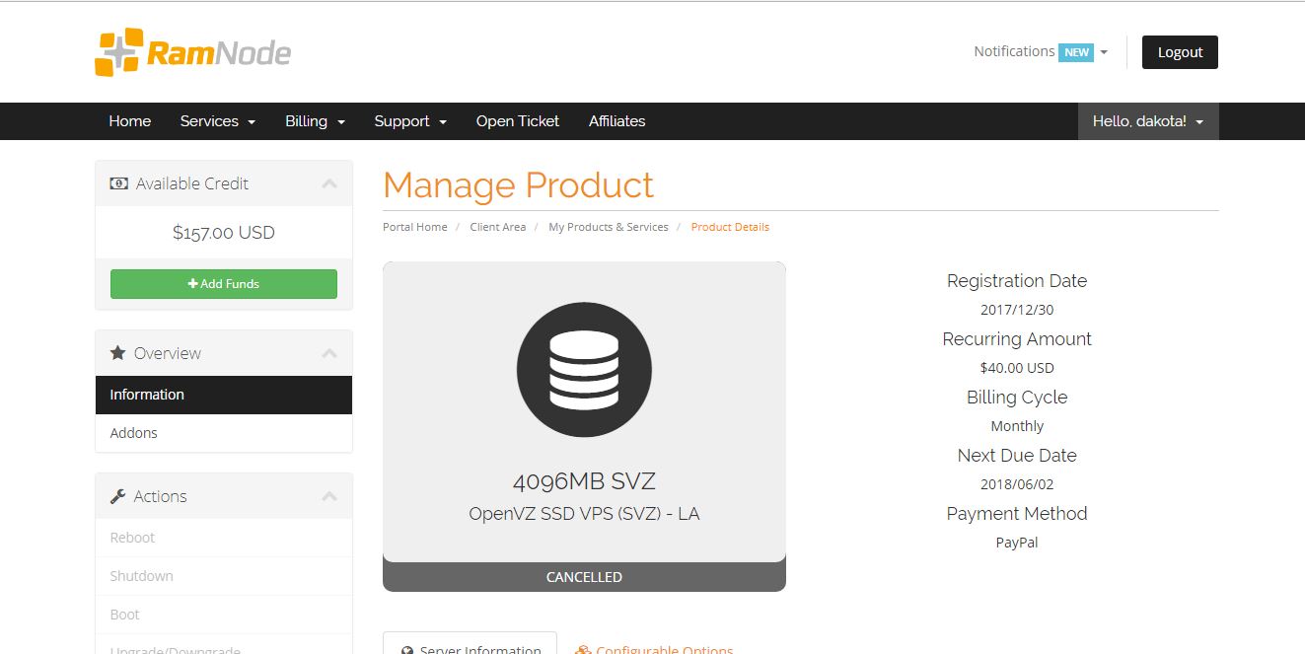Select the Information sidebar item
The image size is (1305, 654).
[x=224, y=395]
